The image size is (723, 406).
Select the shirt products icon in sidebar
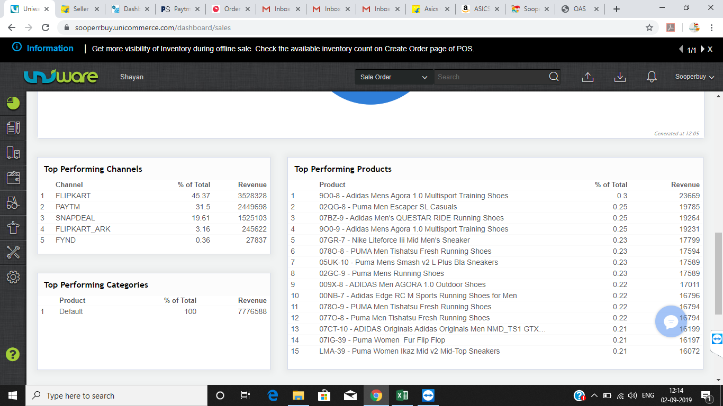pyautogui.click(x=13, y=227)
